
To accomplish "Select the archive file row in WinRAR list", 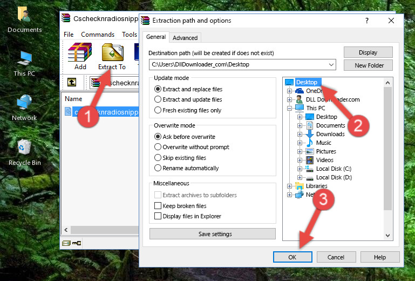I will coord(101,112).
